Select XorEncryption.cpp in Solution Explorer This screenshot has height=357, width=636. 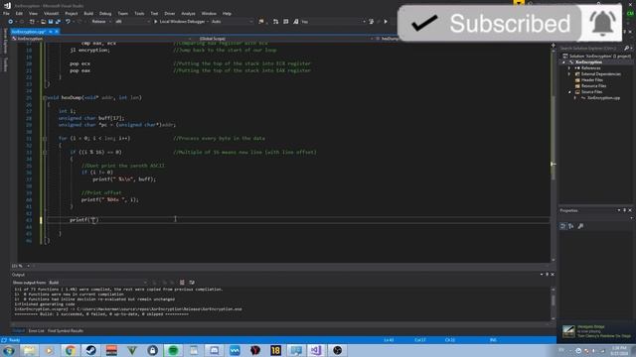click(x=603, y=98)
